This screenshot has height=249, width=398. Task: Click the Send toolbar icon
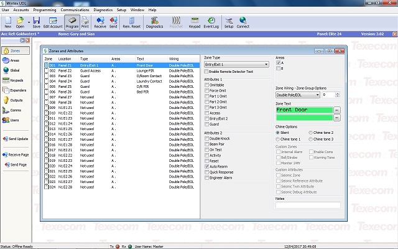113,23
